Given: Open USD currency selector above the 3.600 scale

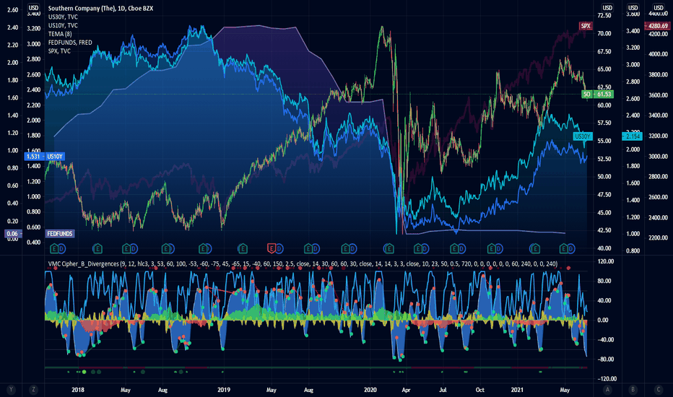Looking at the screenshot, I should [633, 8].
